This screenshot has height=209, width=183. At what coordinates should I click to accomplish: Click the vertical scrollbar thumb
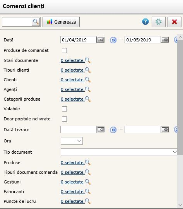(180, 97)
